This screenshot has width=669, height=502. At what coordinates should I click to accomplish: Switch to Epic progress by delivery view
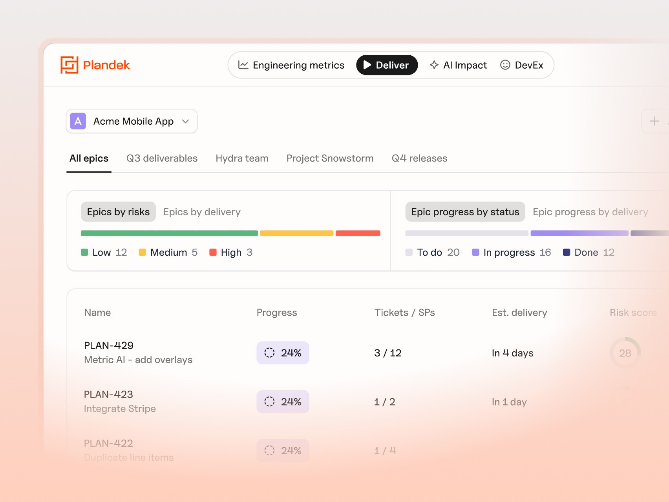(x=590, y=212)
